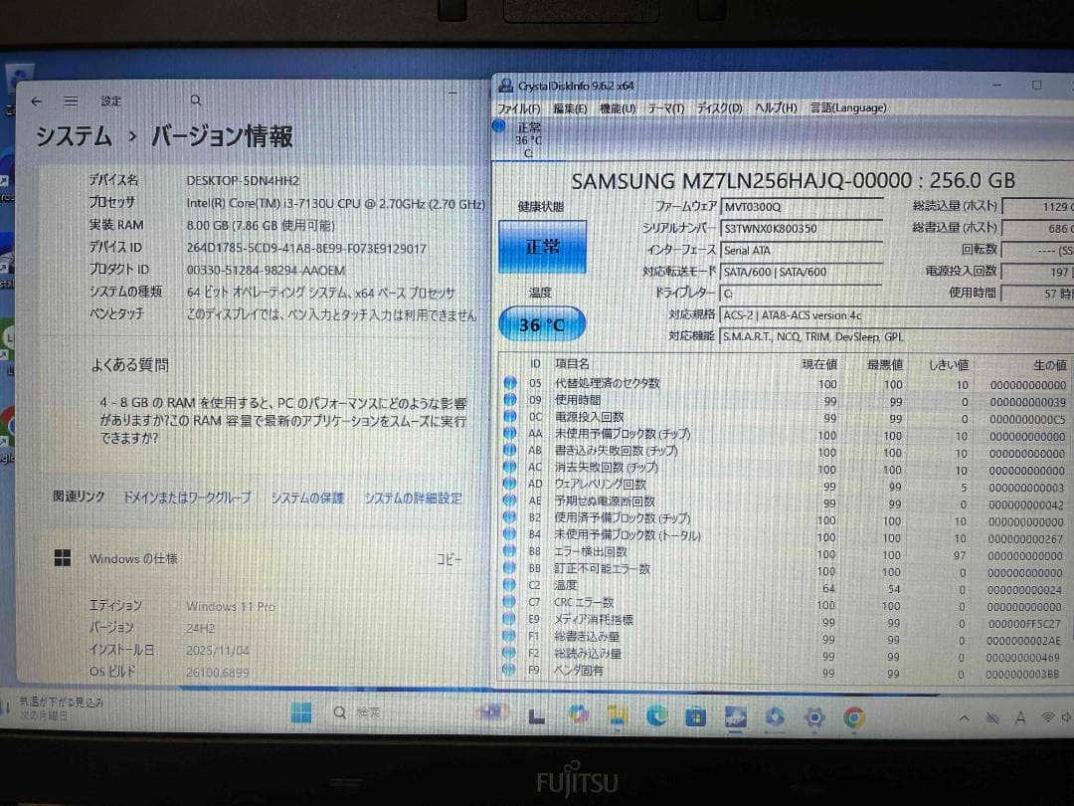
Task: Click the 項目名 column header
Action: (x=572, y=364)
